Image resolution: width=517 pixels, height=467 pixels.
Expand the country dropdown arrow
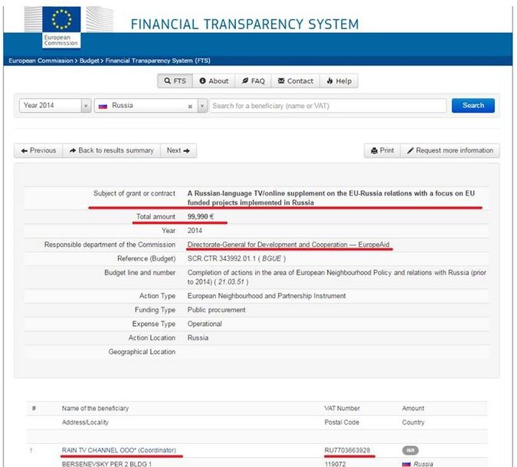[202, 106]
